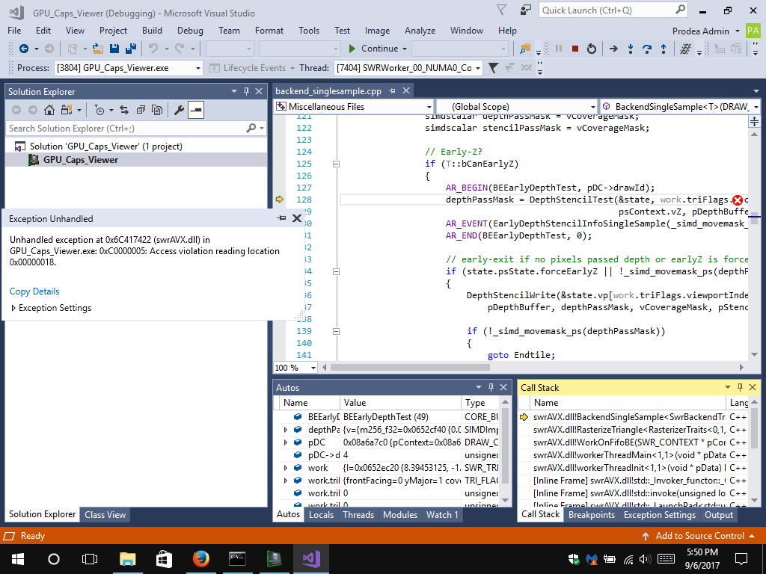Open the Thread selection dropdown
Screen dimensions: 766x574
pyautogui.click(x=478, y=68)
